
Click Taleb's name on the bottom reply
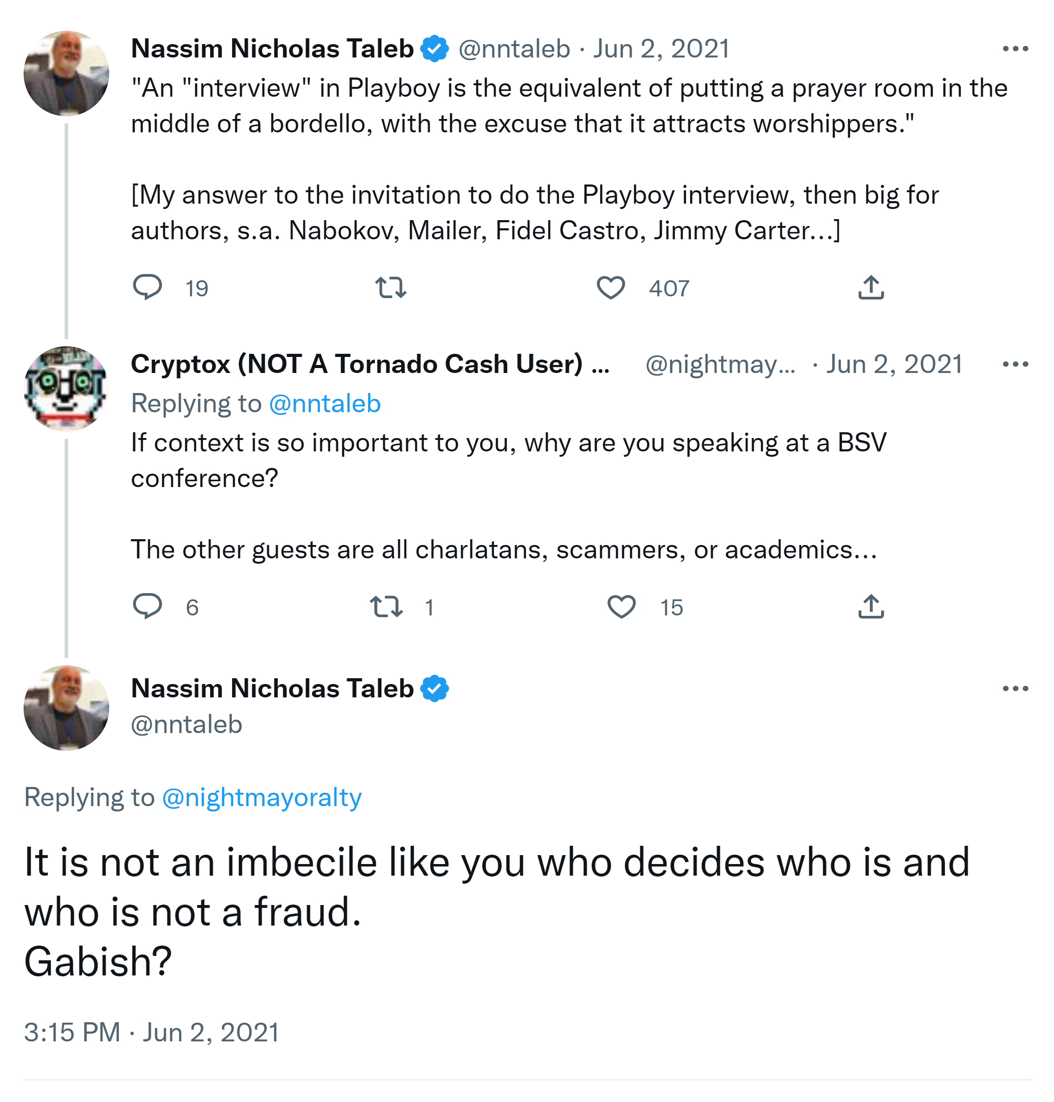click(x=272, y=688)
